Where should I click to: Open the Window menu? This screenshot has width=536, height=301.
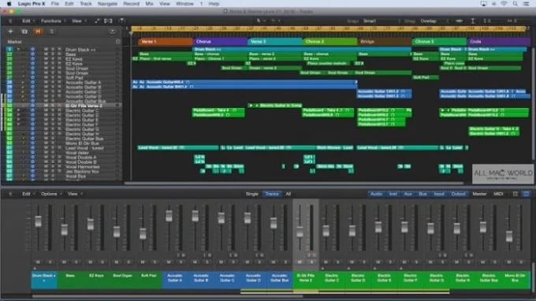[184, 4]
